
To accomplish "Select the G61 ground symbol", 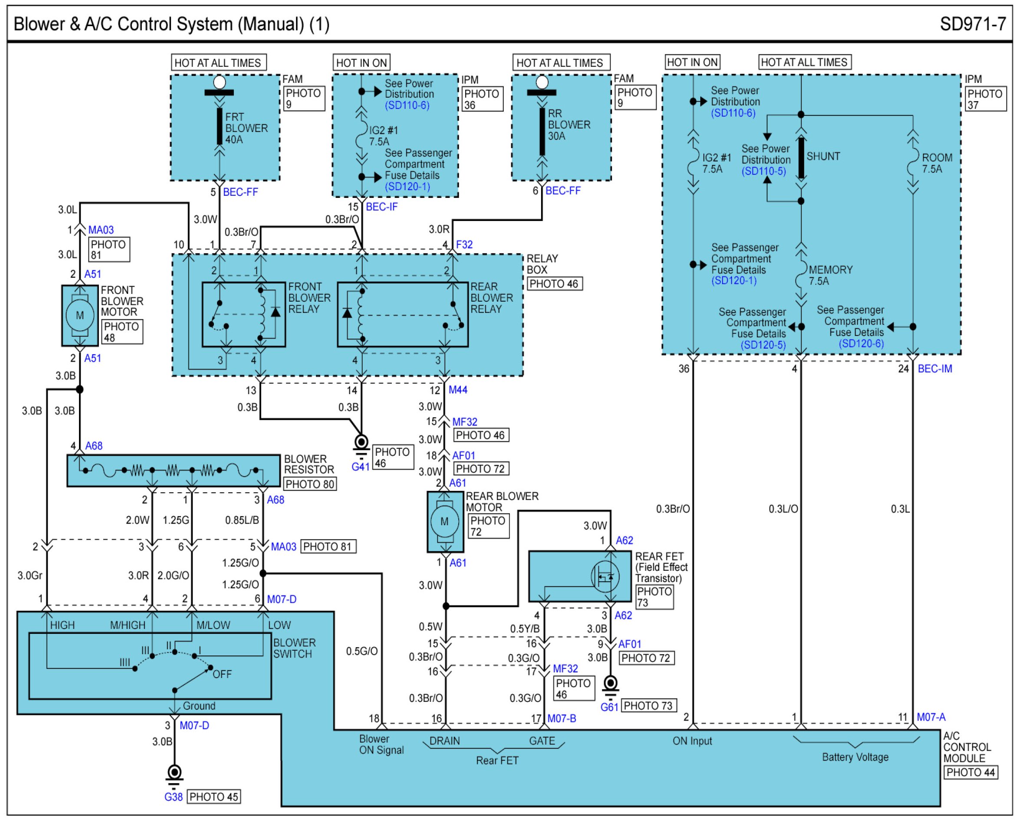I will click(611, 687).
